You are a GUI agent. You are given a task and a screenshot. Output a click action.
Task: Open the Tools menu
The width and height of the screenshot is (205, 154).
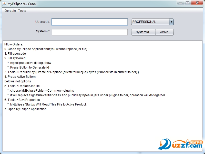pos(22,11)
